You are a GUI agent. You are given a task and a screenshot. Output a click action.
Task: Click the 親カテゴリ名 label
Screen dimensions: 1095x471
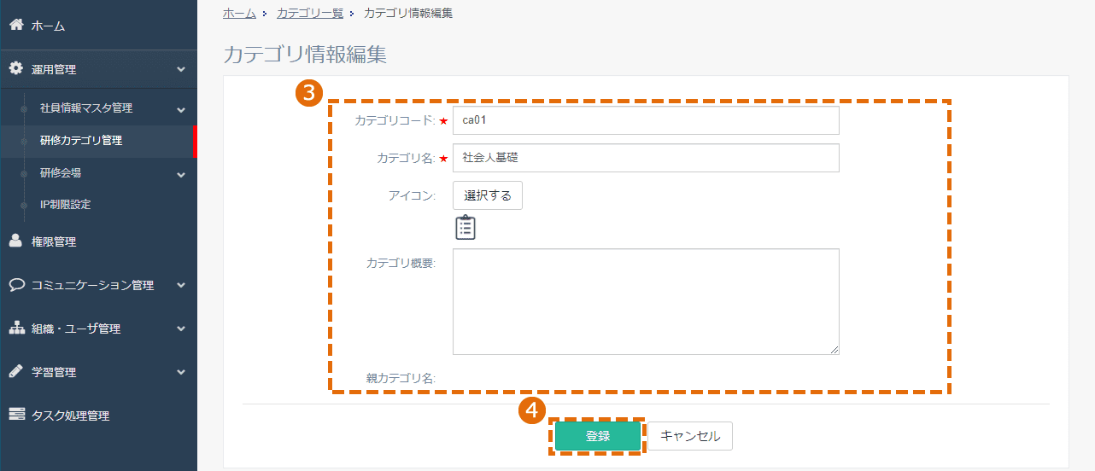pos(401,378)
